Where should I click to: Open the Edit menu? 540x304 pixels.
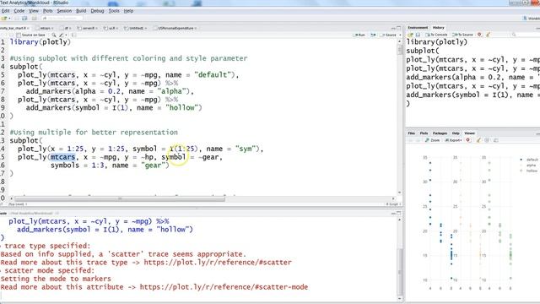point(6,11)
